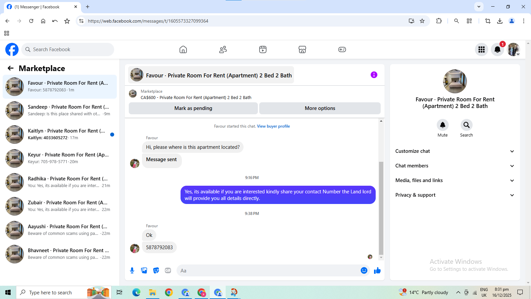
Task: Open the taskbar date and time
Action: click(502, 292)
